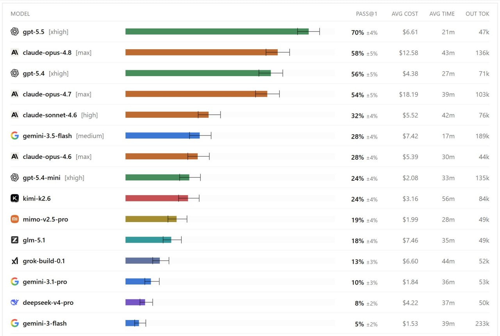500x336 pixels.
Task: Select the gemini-3.1-pro model name
Action: (x=45, y=282)
